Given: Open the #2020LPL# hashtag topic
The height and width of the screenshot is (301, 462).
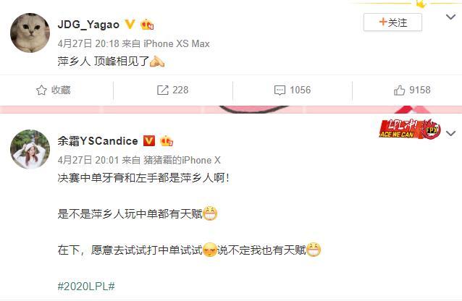Looking at the screenshot, I should click(86, 286).
